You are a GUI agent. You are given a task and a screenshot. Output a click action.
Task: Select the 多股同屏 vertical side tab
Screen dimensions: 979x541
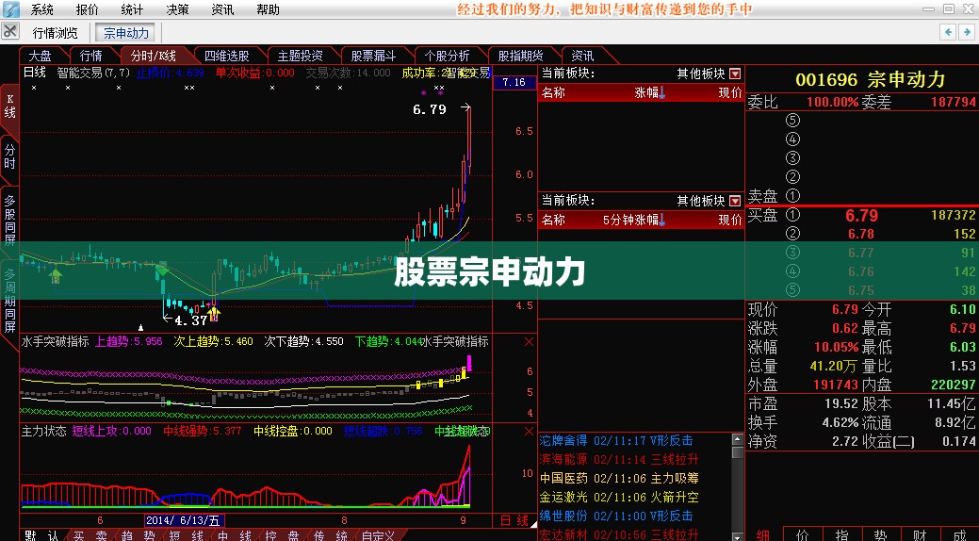click(x=9, y=220)
